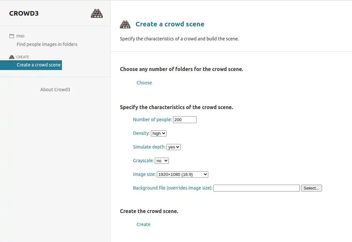Image resolution: width=352 pixels, height=242 pixels.
Task: Click the Create a crowd scene heading
Action: 170,24
